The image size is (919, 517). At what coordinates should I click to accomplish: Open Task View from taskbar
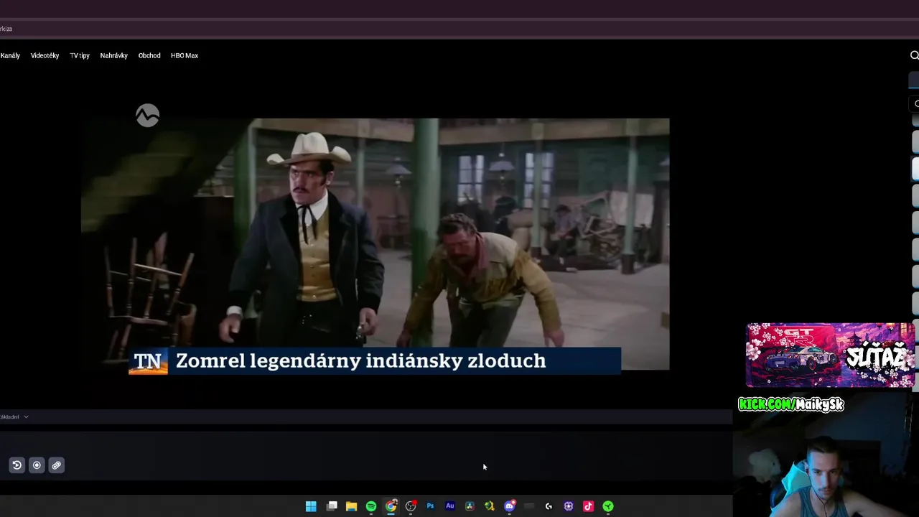point(332,506)
